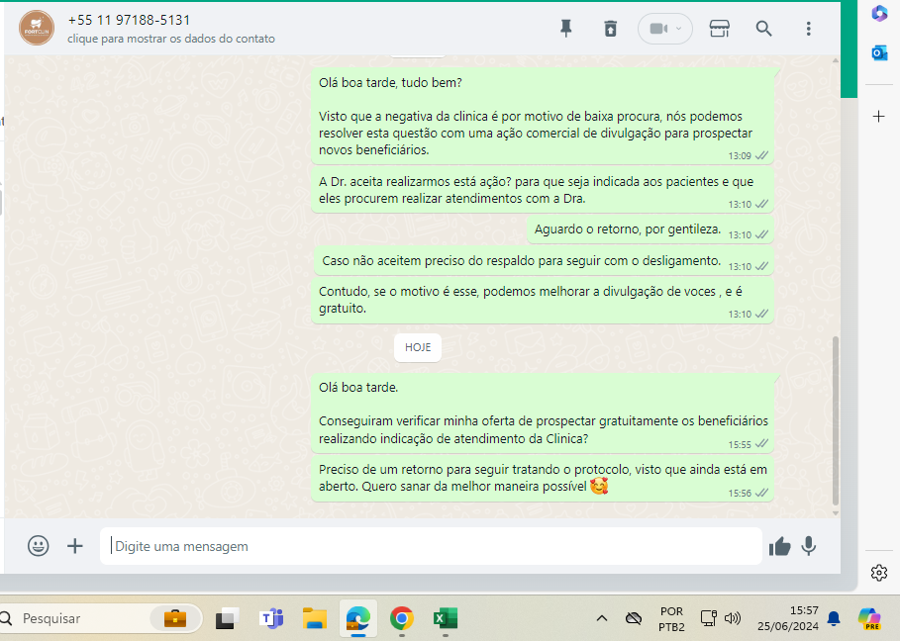
Task: Select message starting 'Caso não aceitem preciso'
Action: pos(544,261)
